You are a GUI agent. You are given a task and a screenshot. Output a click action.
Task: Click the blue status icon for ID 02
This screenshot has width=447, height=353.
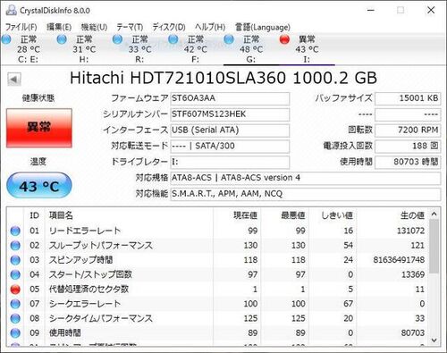click(15, 246)
